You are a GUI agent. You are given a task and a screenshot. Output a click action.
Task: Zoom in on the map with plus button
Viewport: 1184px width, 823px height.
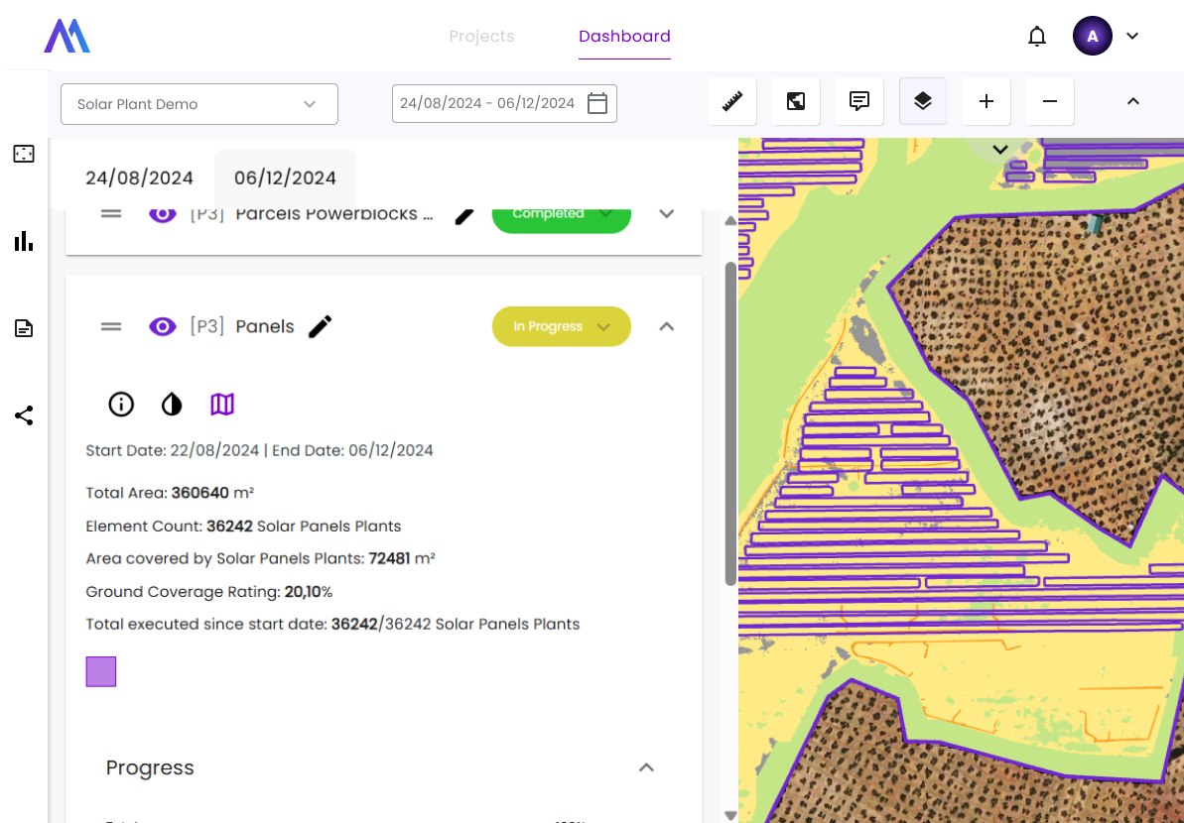[x=987, y=101]
